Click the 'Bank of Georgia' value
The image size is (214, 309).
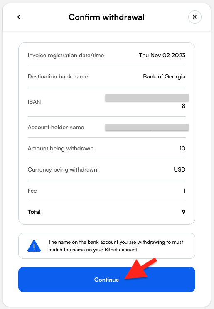tap(164, 76)
